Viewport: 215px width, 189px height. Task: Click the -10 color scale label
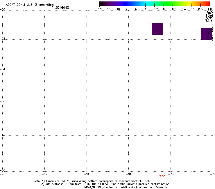click(x=117, y=9)
